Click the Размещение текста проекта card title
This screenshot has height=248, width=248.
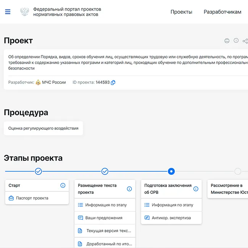coord(97,189)
